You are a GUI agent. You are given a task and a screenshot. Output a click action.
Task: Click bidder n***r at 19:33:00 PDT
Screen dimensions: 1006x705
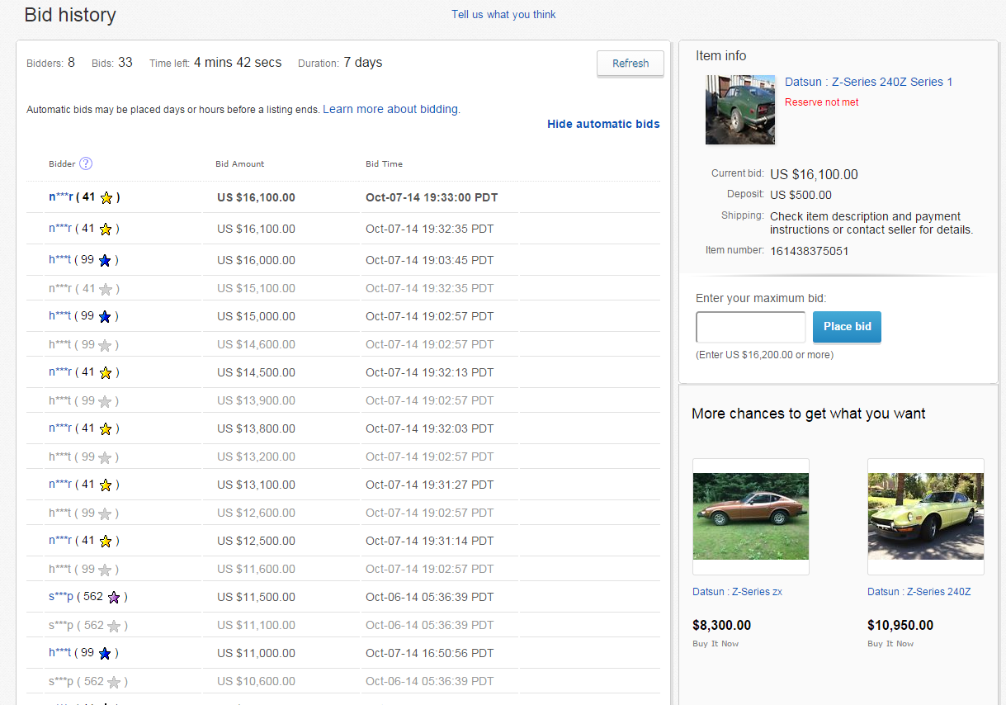pyautogui.click(x=60, y=197)
